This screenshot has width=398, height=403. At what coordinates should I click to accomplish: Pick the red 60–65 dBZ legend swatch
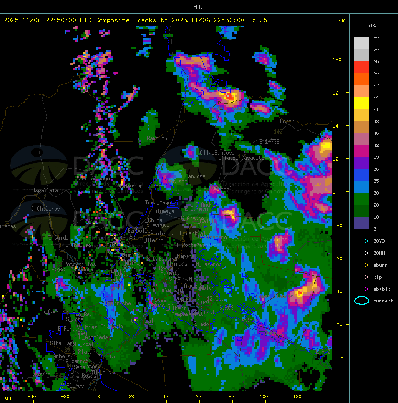pyautogui.click(x=362, y=67)
